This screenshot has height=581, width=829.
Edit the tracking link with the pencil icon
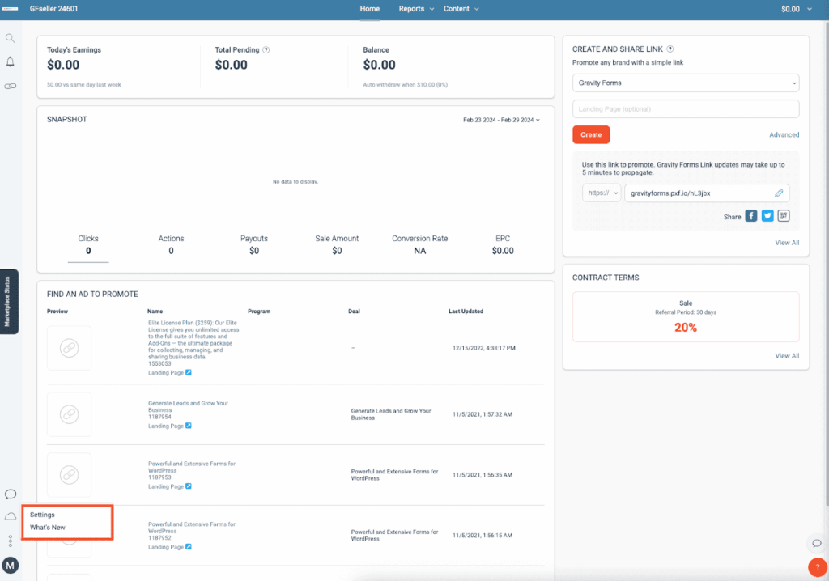pos(779,193)
